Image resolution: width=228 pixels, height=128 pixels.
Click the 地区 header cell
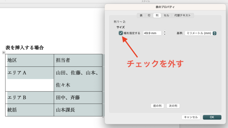point(30,60)
